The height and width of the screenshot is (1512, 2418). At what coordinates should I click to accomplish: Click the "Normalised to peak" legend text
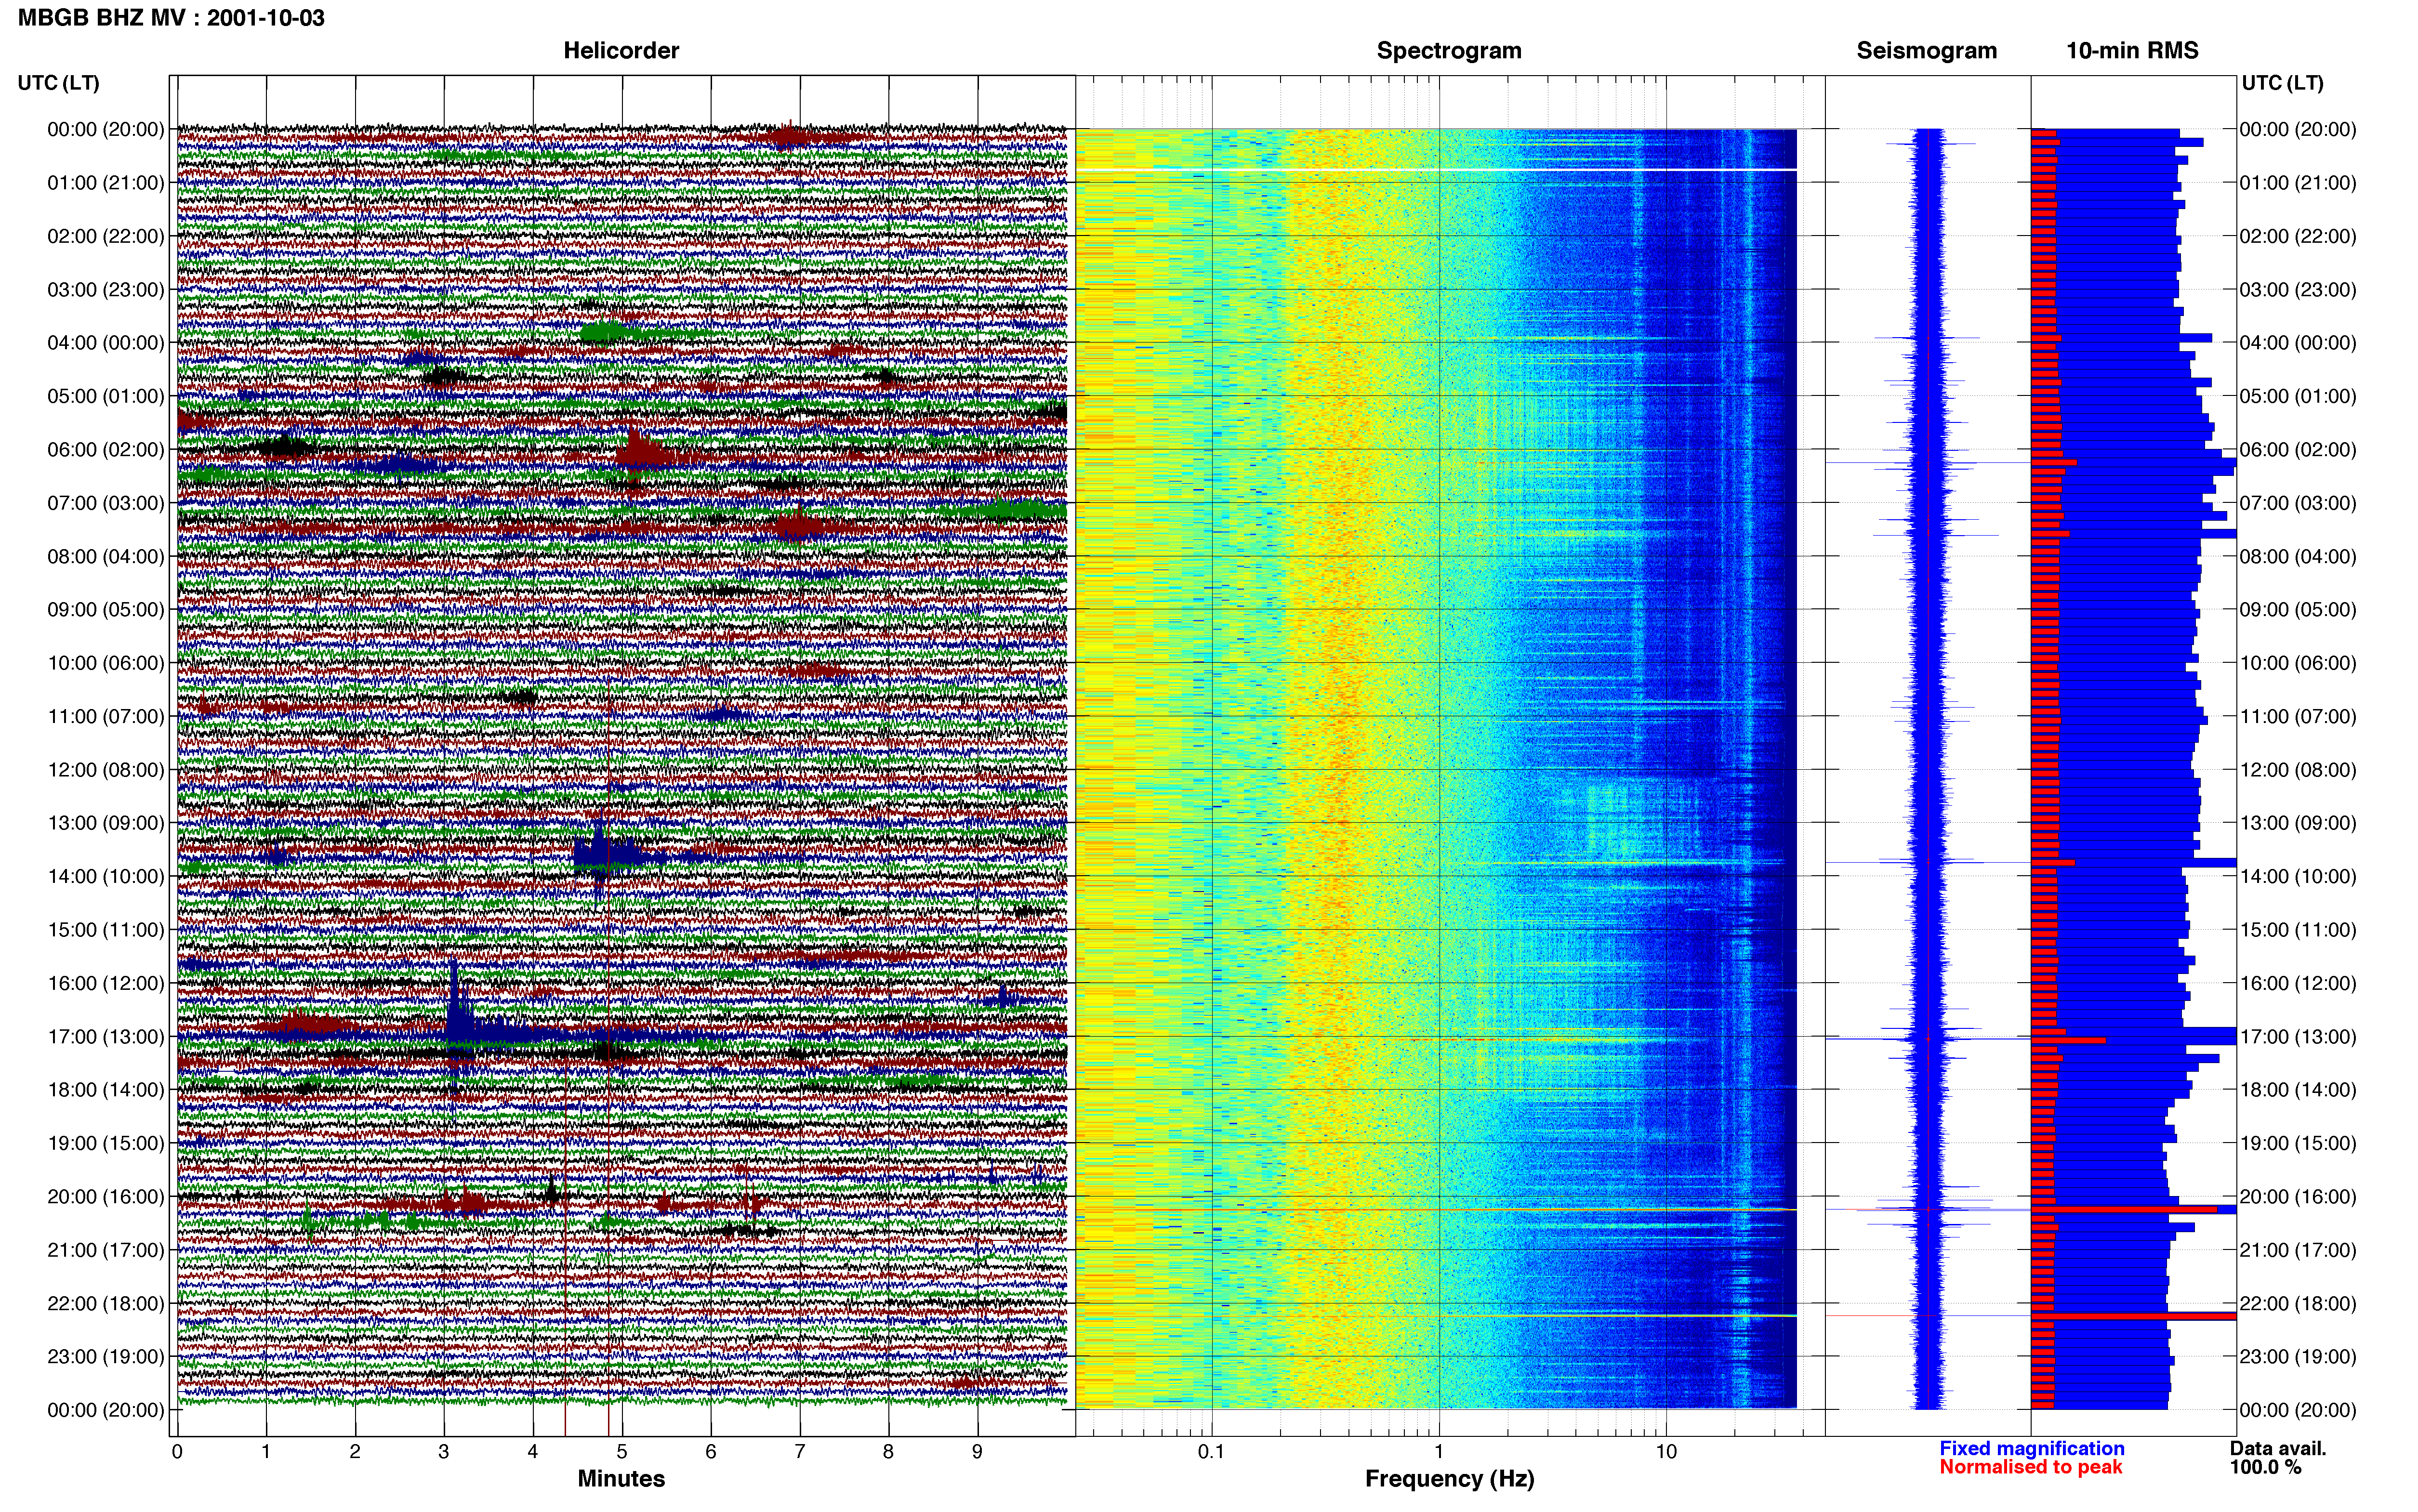2030,1467
